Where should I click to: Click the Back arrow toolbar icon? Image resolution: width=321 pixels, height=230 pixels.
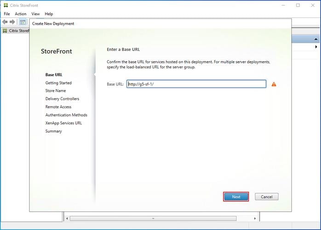5,22
